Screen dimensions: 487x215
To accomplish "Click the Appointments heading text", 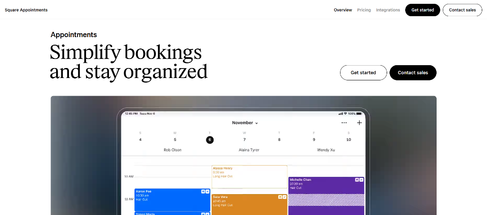I will pos(74,35).
